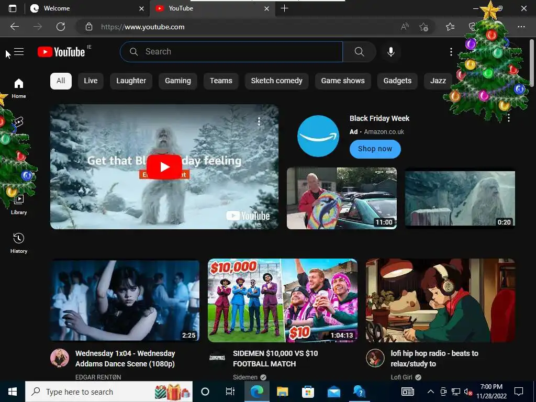Choose the Game shows chip

pyautogui.click(x=343, y=81)
